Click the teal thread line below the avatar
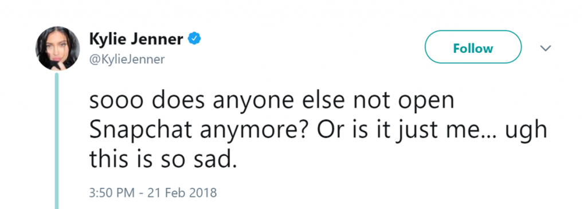Image resolution: width=587 pixels, height=209 pixels. click(x=57, y=141)
